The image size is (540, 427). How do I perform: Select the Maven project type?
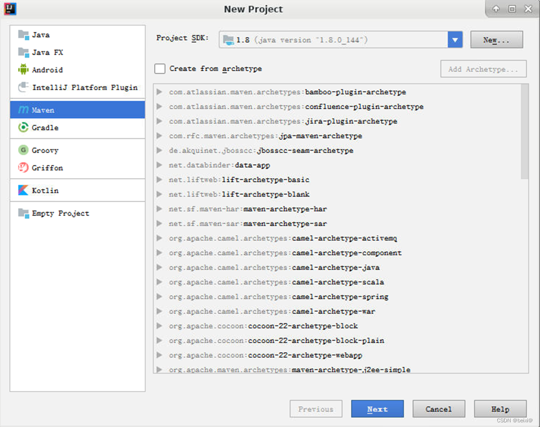pyautogui.click(x=77, y=110)
